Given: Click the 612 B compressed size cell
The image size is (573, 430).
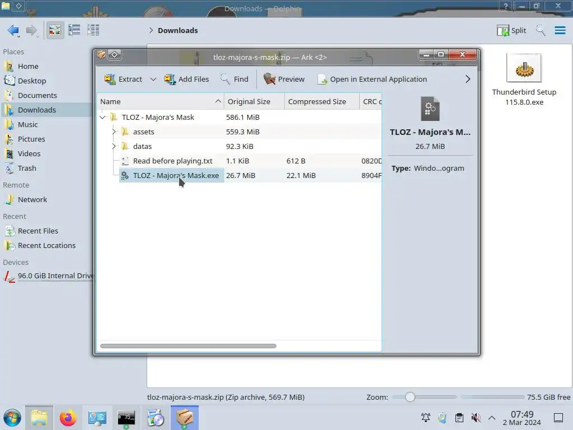Looking at the screenshot, I should [x=295, y=161].
